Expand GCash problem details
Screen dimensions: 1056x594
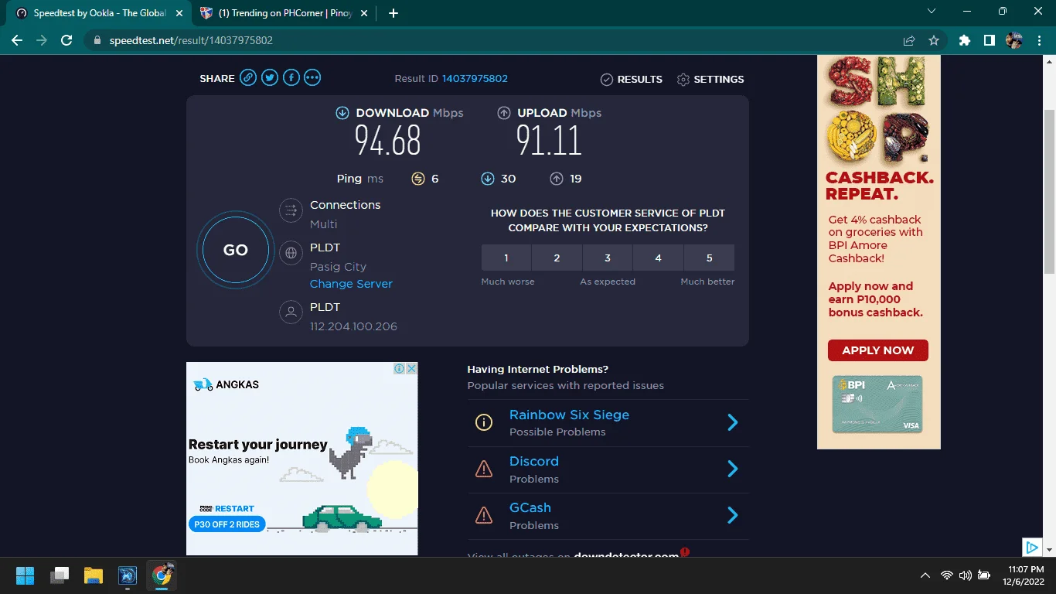(733, 515)
